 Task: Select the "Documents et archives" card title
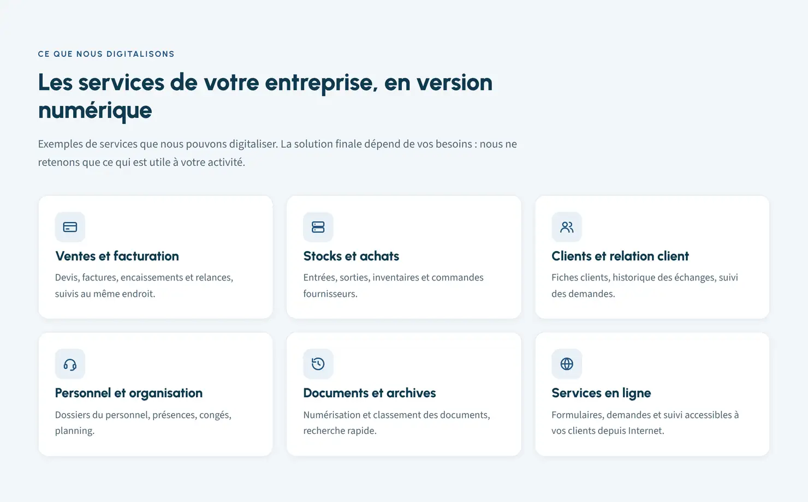tap(370, 393)
